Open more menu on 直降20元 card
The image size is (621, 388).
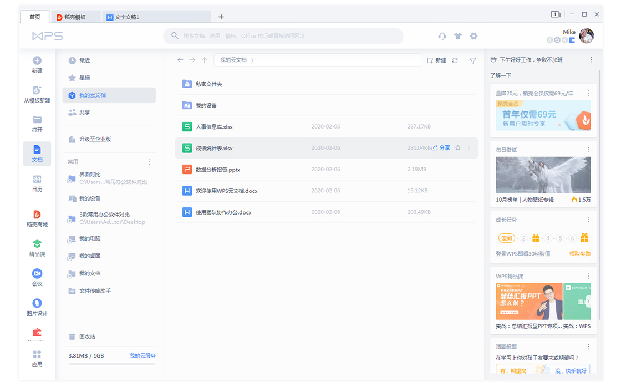[x=588, y=94]
